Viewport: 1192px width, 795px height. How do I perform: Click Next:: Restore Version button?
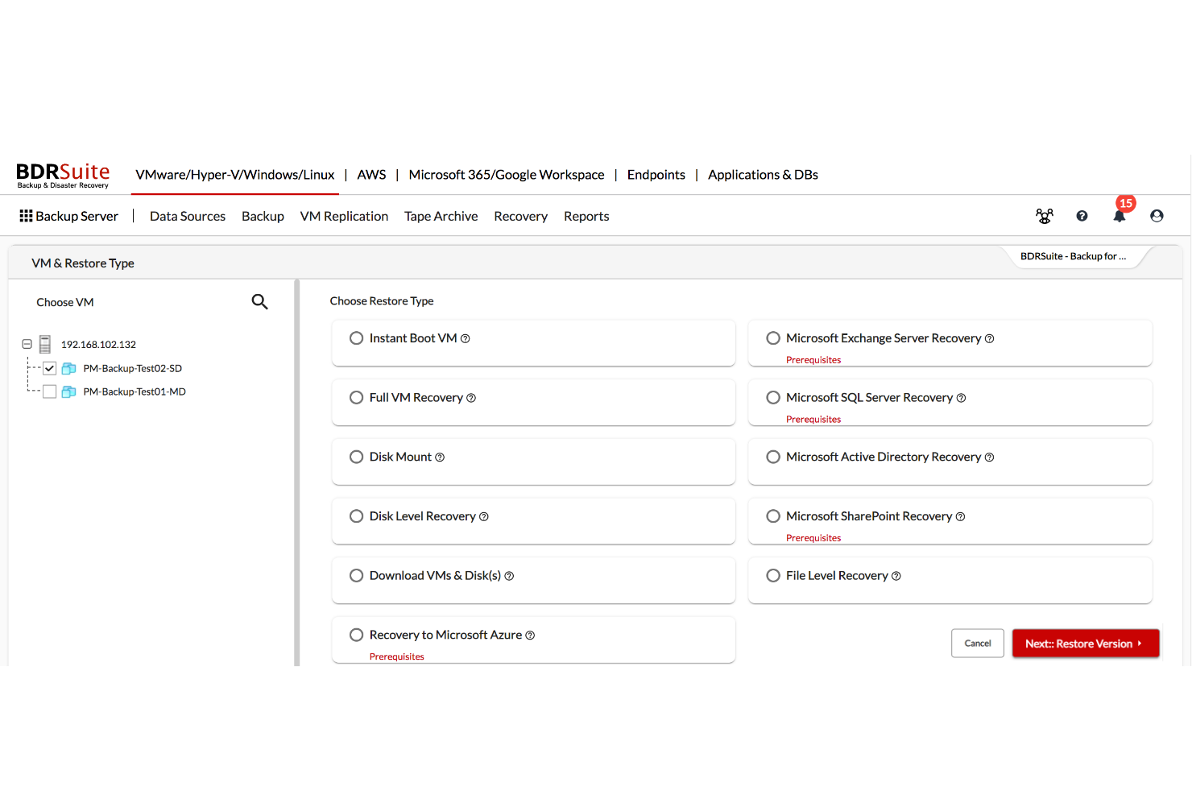1086,644
